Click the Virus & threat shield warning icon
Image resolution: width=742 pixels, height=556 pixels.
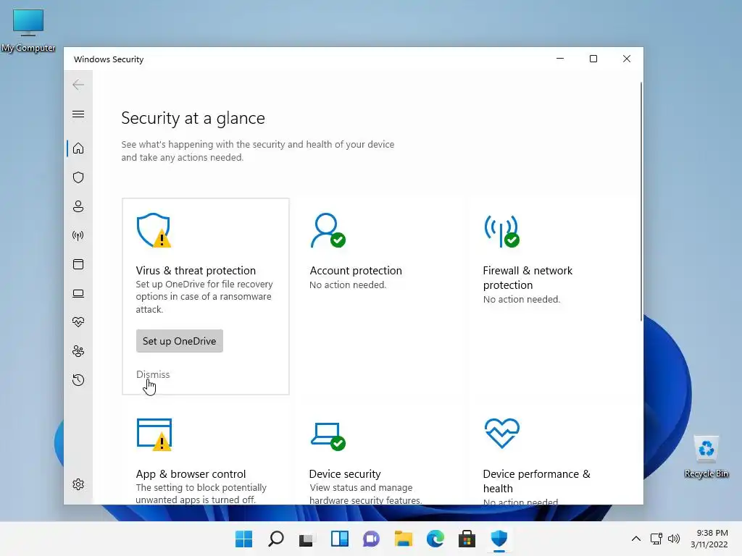(x=154, y=230)
